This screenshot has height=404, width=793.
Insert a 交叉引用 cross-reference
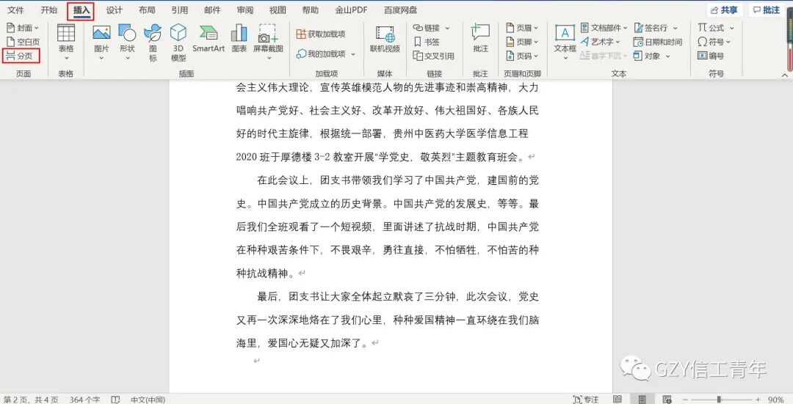tap(433, 56)
